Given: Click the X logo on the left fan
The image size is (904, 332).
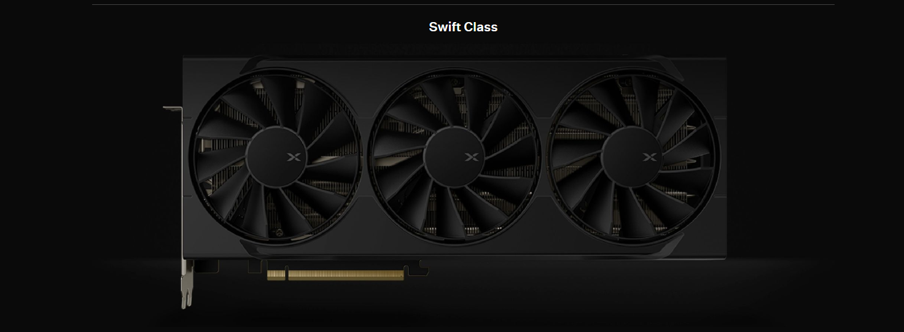Looking at the screenshot, I should point(292,158).
